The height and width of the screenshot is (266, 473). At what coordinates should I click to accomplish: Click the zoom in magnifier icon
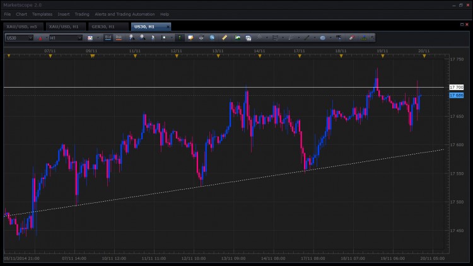[x=132, y=37]
